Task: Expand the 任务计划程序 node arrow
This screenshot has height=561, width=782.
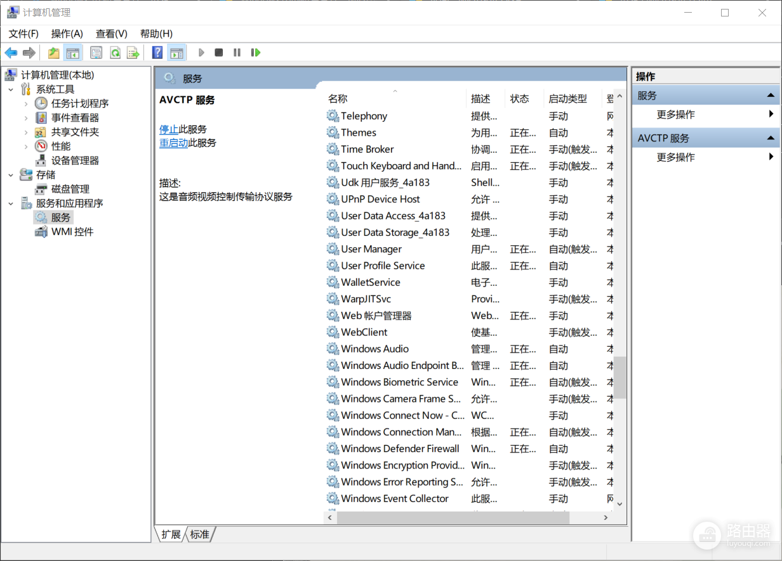Action: pyautogui.click(x=26, y=103)
